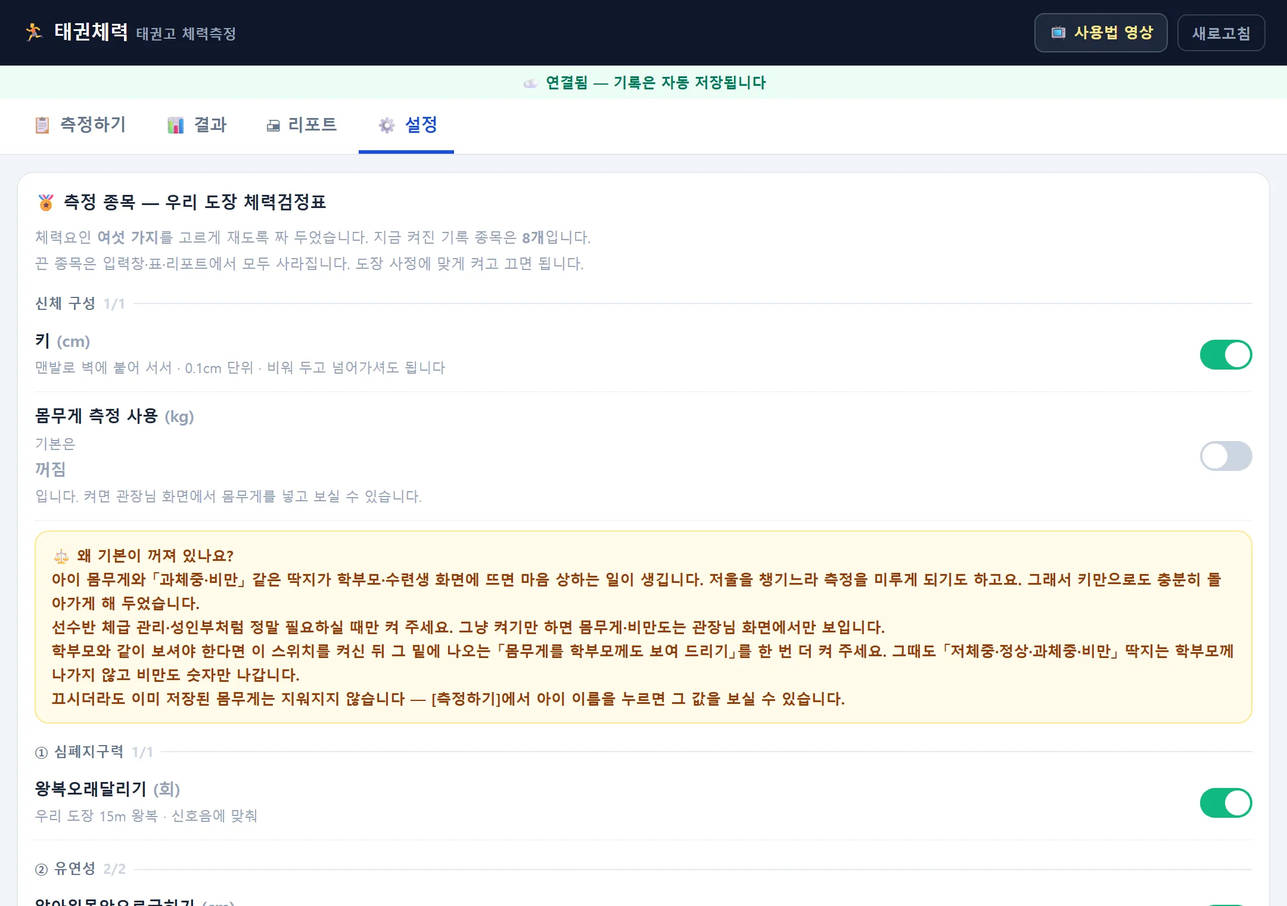This screenshot has width=1287, height=906.
Task: Click the scales icon in the yellow notice
Action: [x=61, y=557]
